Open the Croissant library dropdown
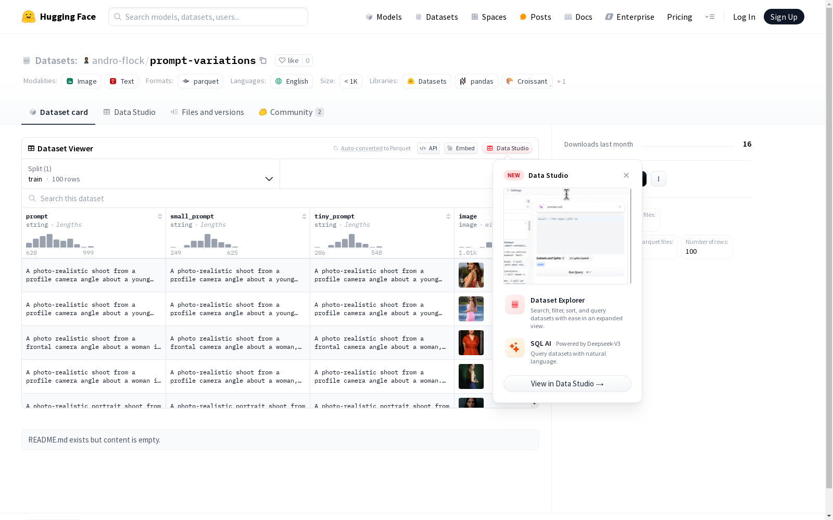833x520 pixels. pos(527,81)
